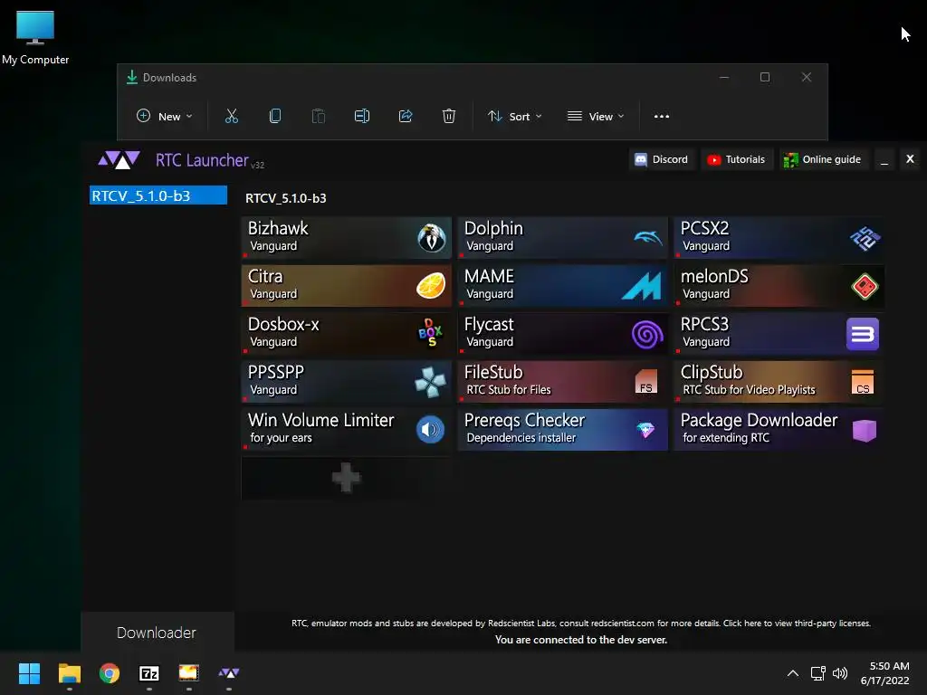Click the RTCV_5.1.0-b3 heading above tiles
The height and width of the screenshot is (695, 927).
click(x=285, y=198)
